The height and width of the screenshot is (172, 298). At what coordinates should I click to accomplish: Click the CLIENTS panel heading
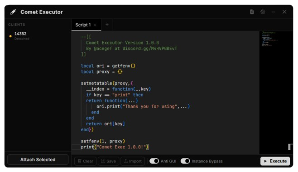pyautogui.click(x=17, y=25)
